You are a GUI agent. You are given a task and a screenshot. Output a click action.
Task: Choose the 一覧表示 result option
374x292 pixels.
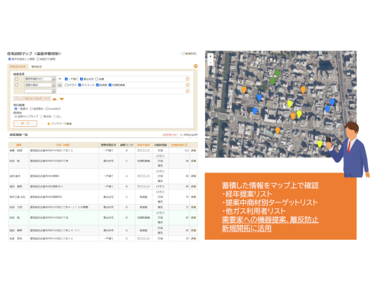click(x=16, y=109)
